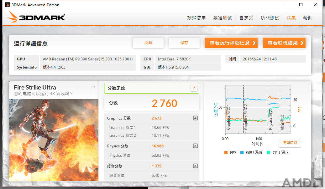The width and height of the screenshot is (325, 189).
Task: Click the SystemInfo value 版本4.41.563
Action: point(54,67)
